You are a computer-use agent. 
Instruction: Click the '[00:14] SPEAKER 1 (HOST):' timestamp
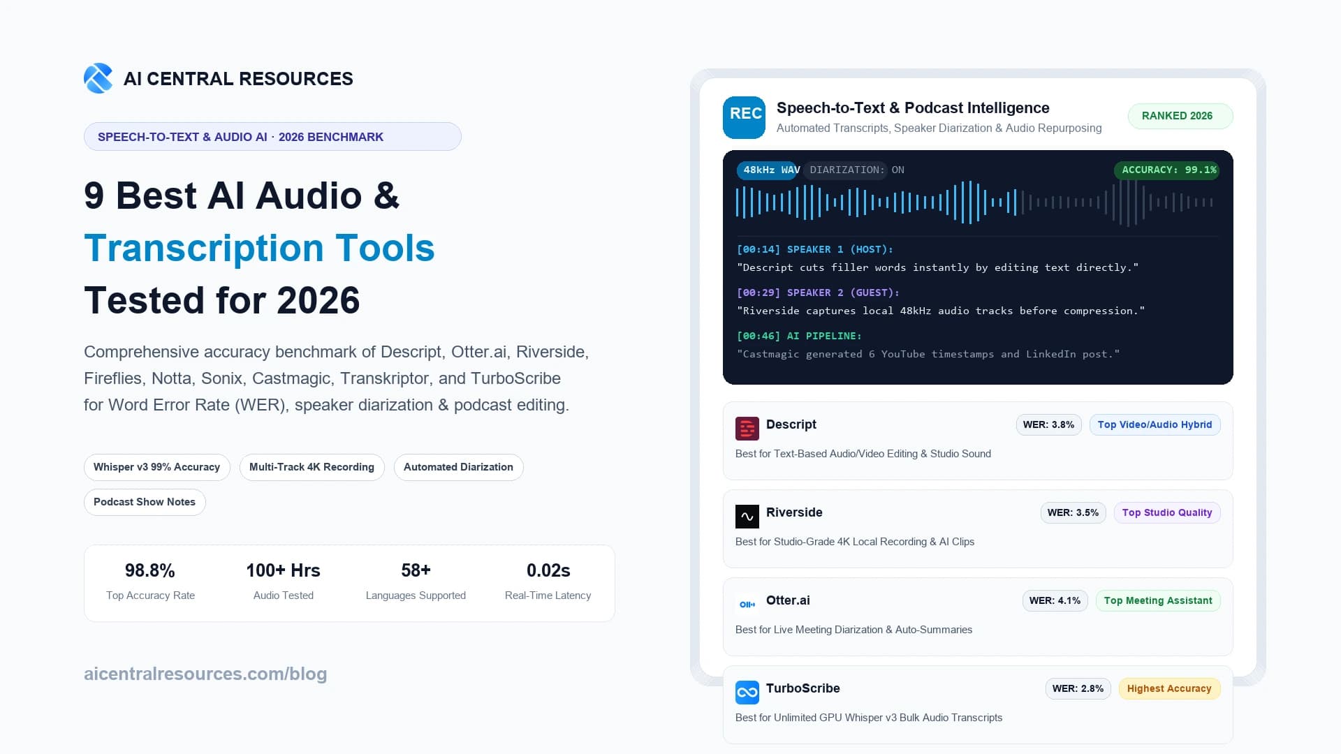(814, 249)
